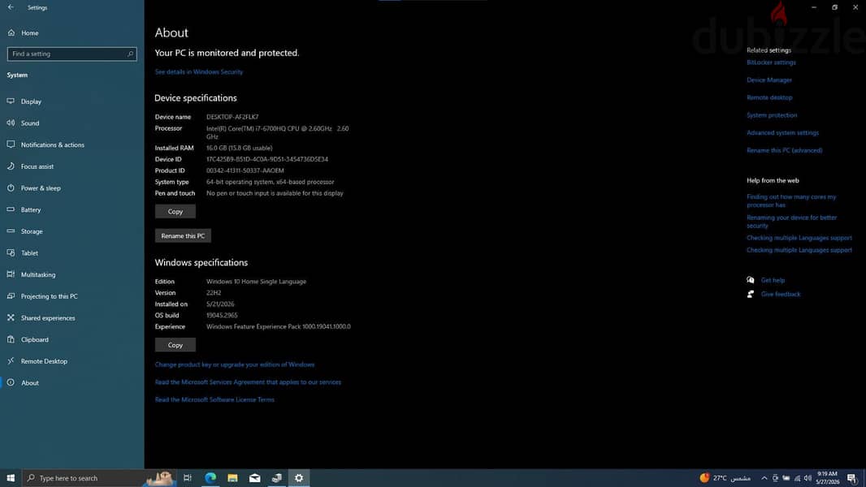Select the Clipboard icon
This screenshot has height=487, width=866.
tap(11, 339)
